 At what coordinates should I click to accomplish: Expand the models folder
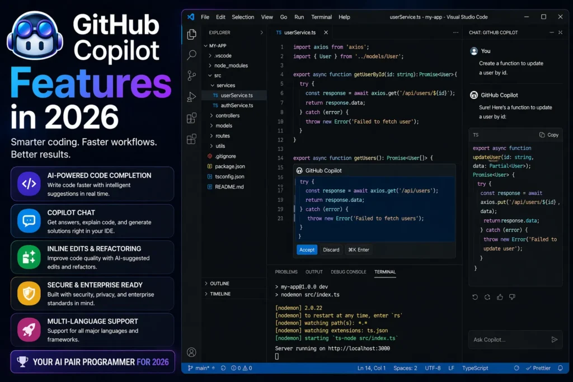coord(211,126)
